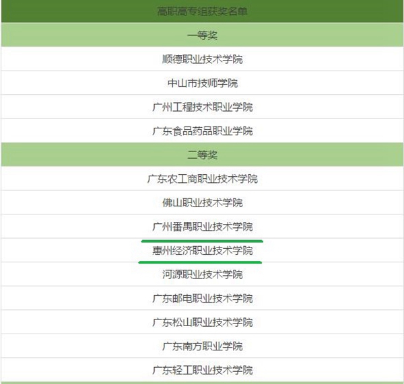Select 广东食品药品职业学院 entry

202,130
